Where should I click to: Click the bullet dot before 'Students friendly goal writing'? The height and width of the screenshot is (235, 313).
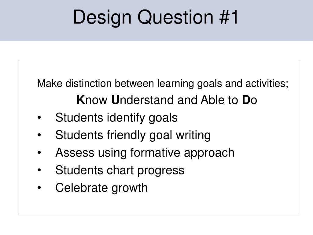click(39, 135)
